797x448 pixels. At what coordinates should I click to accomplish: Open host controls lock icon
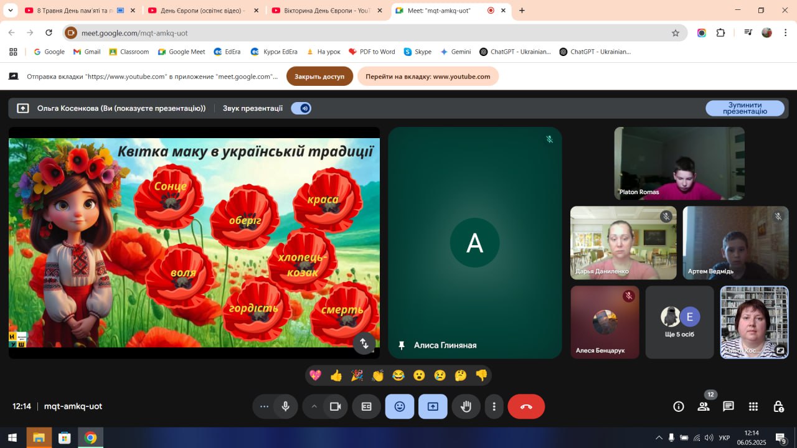pyautogui.click(x=778, y=406)
